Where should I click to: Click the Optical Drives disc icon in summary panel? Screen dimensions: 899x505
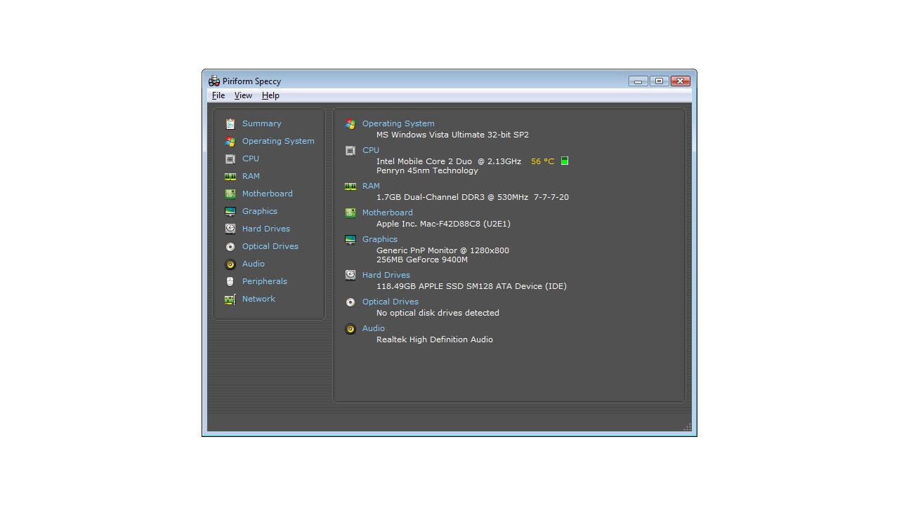[x=350, y=302]
